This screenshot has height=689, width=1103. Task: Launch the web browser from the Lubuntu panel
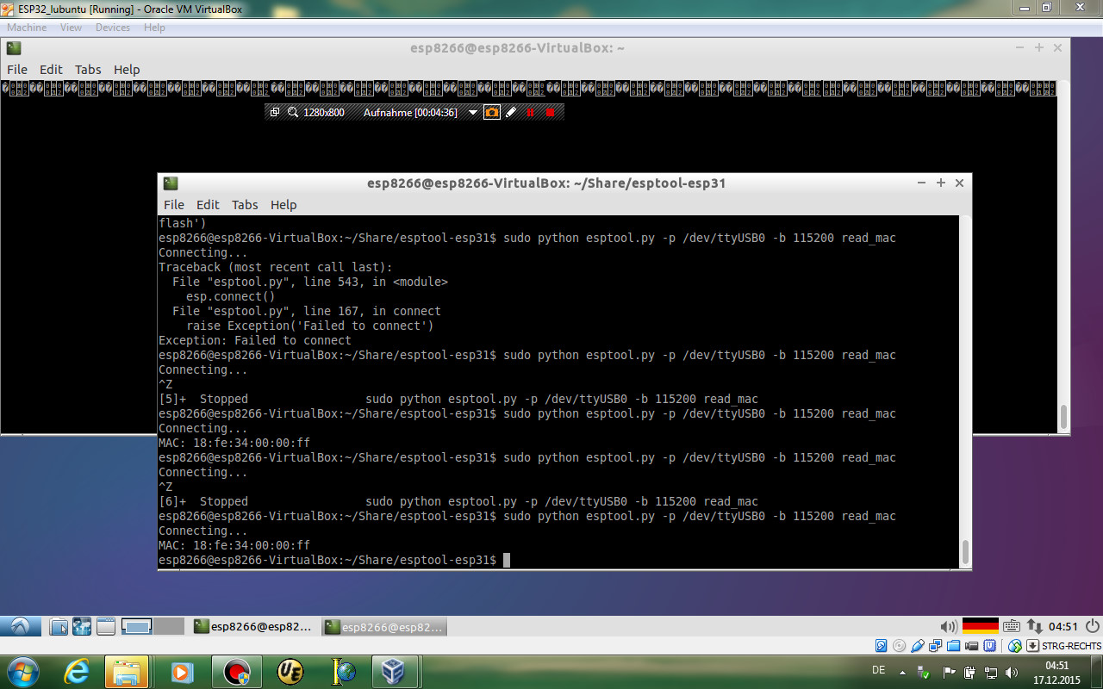(x=82, y=627)
